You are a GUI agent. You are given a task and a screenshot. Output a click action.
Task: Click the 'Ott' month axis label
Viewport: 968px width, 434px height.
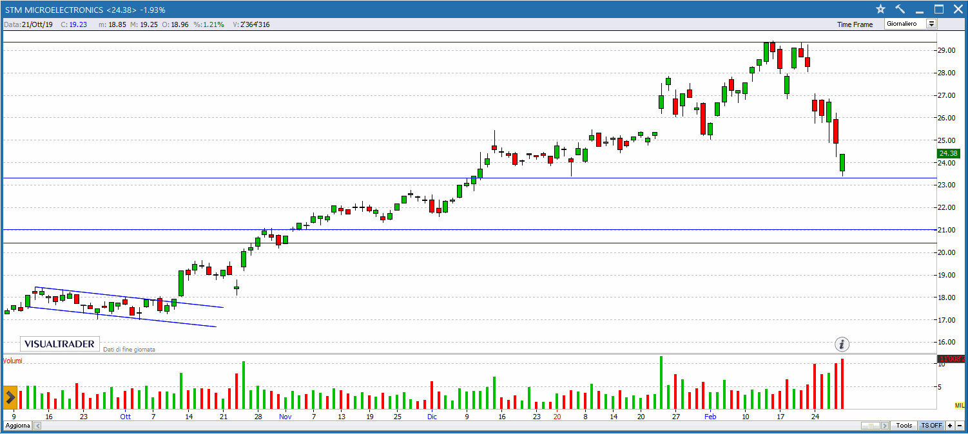click(x=126, y=417)
